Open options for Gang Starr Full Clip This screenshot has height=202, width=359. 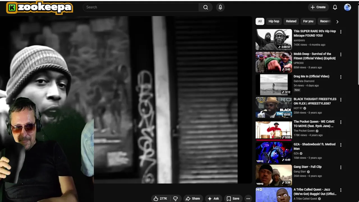(x=341, y=167)
